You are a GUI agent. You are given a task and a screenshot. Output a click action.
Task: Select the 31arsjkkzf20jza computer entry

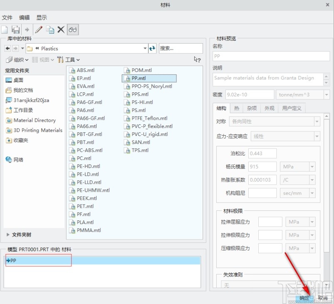coord(27,100)
